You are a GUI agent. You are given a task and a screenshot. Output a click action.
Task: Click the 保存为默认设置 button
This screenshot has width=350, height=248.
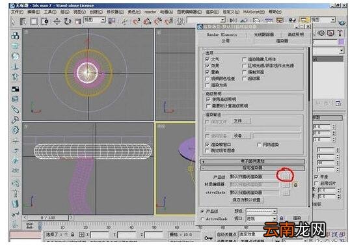point(247,200)
